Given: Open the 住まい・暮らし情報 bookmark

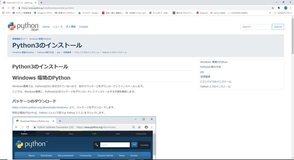Looking at the screenshot, I should click(112, 13).
